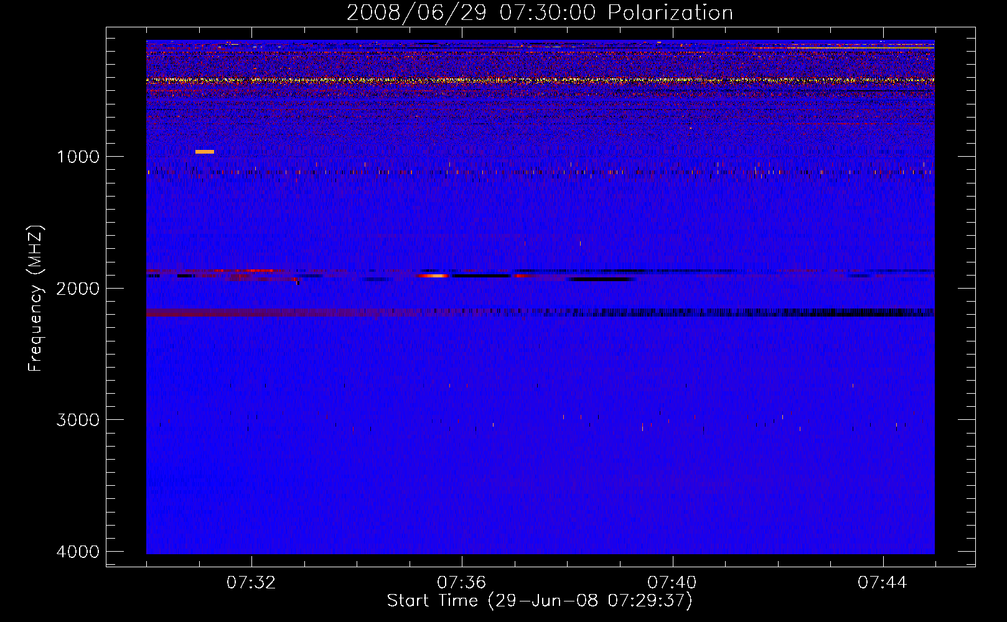Select the 'Frequency (MHZ)' axis label
The image size is (1007, 622).
pos(35,299)
